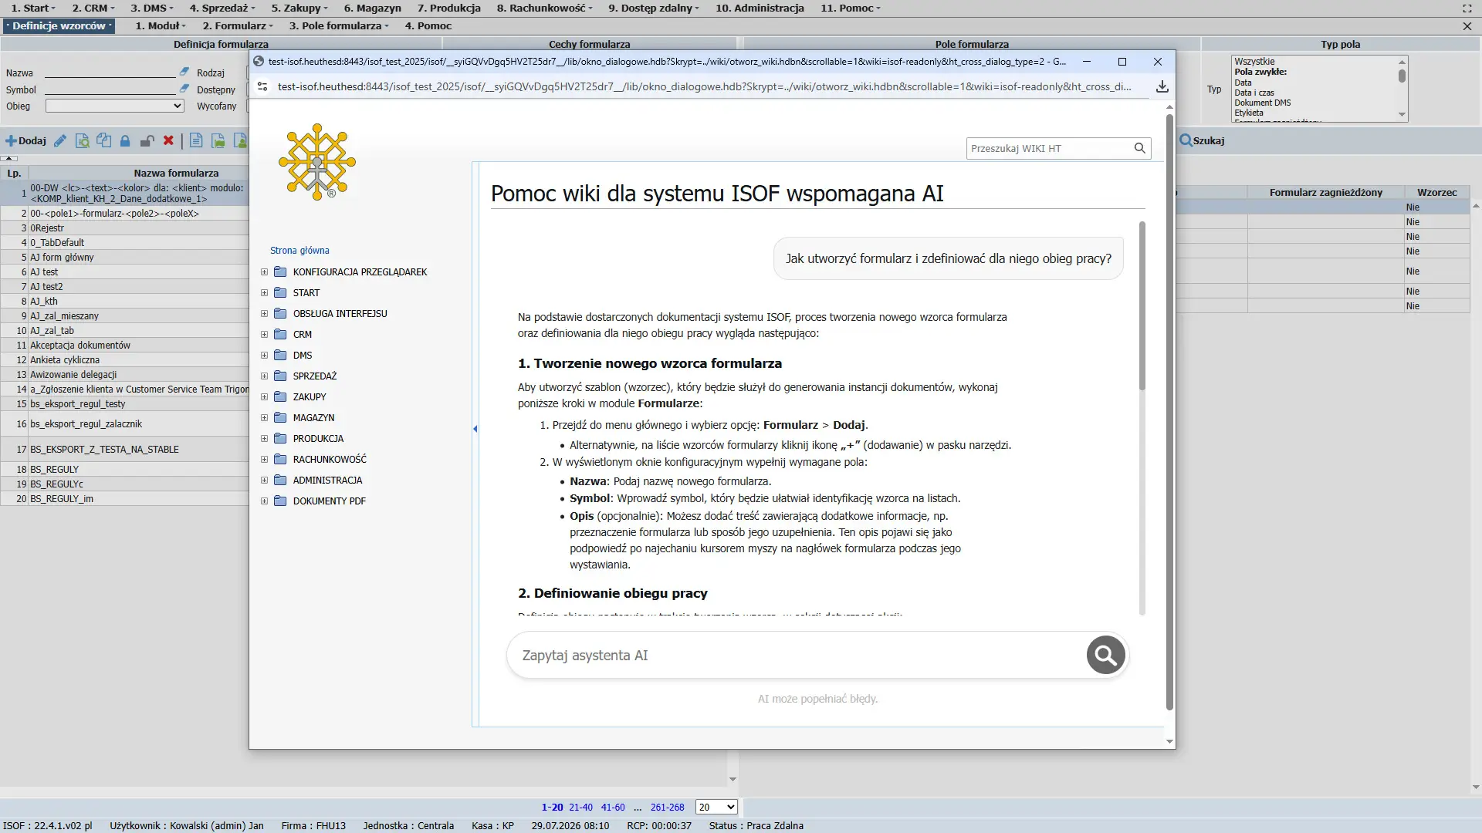Close the Definicje wzorców tab with X

(1467, 26)
